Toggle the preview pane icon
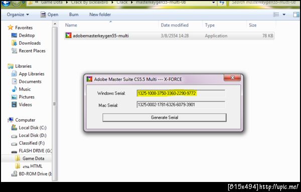This screenshot has width=301, height=192. click(296, 15)
